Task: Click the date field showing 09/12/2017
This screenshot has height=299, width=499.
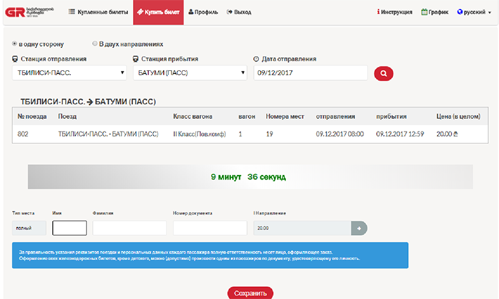Action: tap(310, 73)
